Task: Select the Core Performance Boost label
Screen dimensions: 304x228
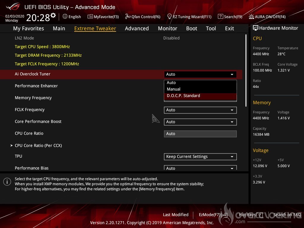Action: 38,121
